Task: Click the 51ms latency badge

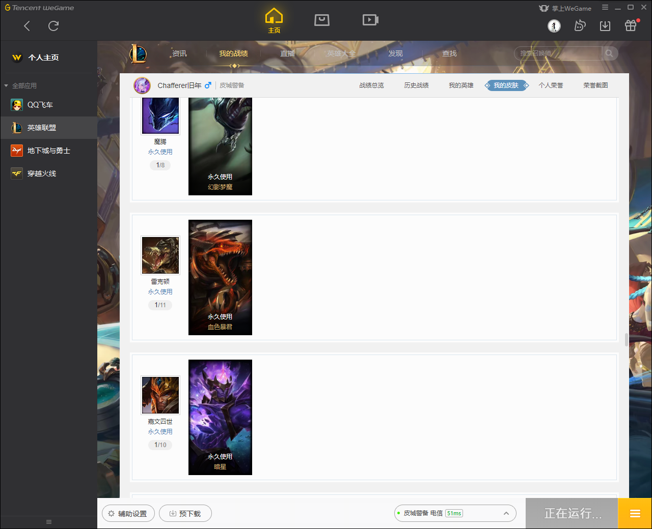Action: pos(454,513)
